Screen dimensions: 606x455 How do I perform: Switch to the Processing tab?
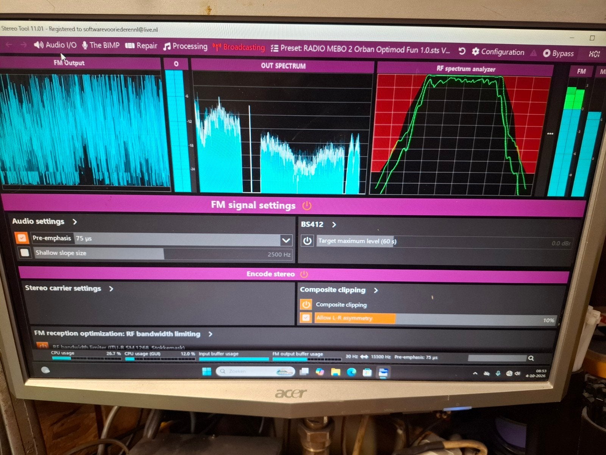pos(185,47)
